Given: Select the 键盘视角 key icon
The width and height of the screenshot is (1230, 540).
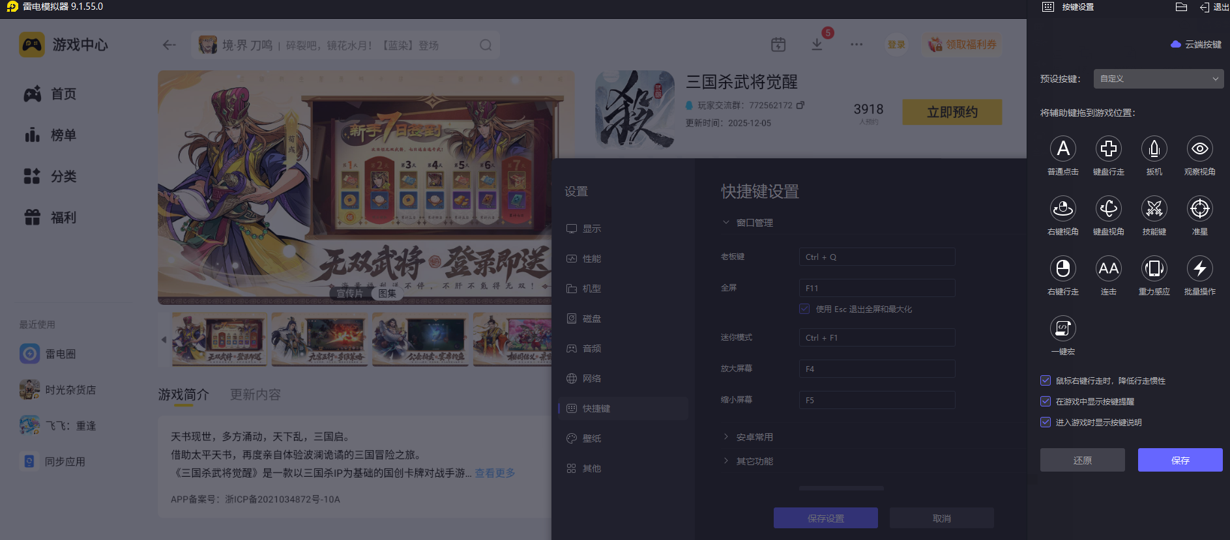Looking at the screenshot, I should [x=1109, y=209].
